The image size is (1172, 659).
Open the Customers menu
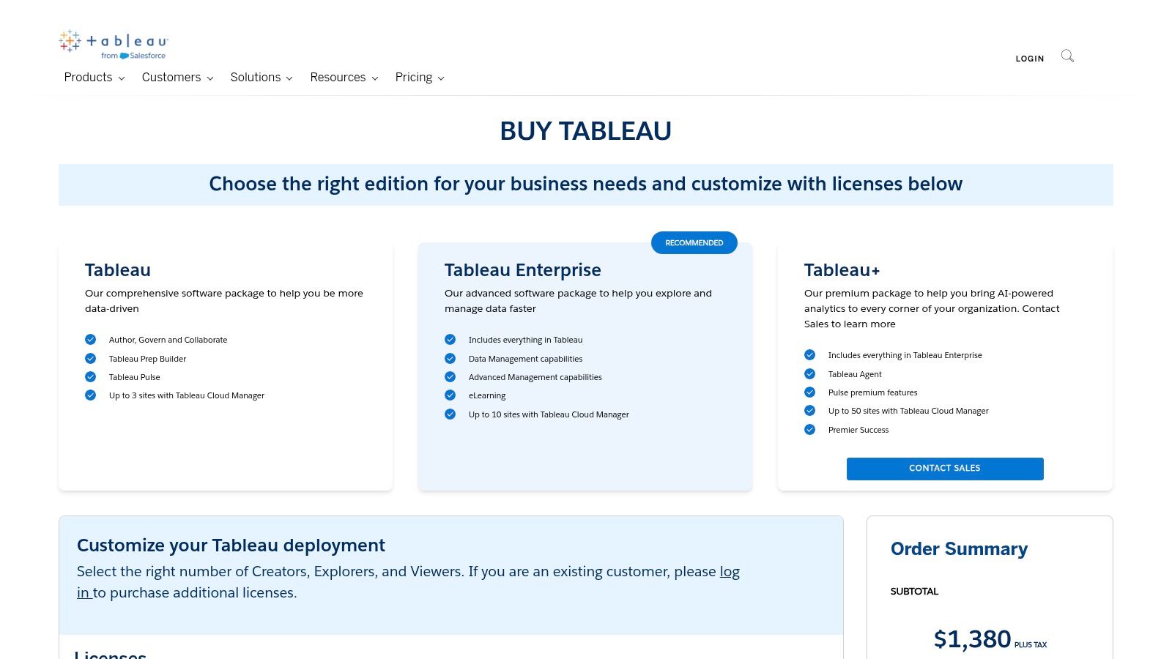click(178, 78)
